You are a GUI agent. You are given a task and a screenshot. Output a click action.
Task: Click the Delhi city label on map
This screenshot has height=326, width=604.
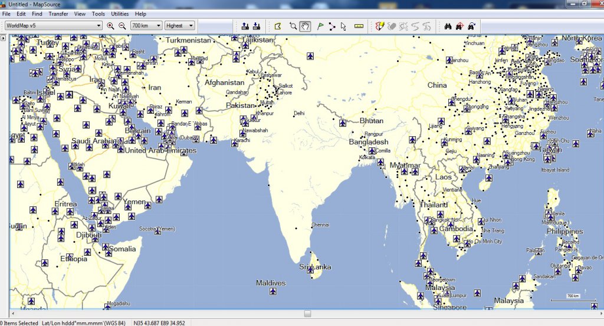pyautogui.click(x=299, y=113)
